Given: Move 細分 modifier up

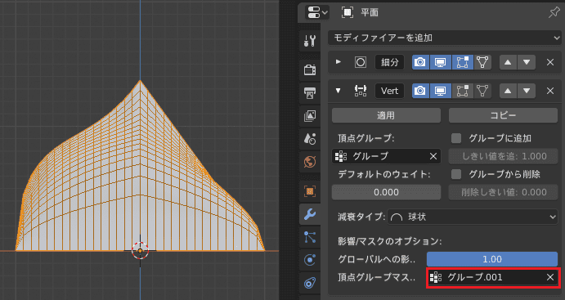Looking at the screenshot, I should [x=508, y=62].
